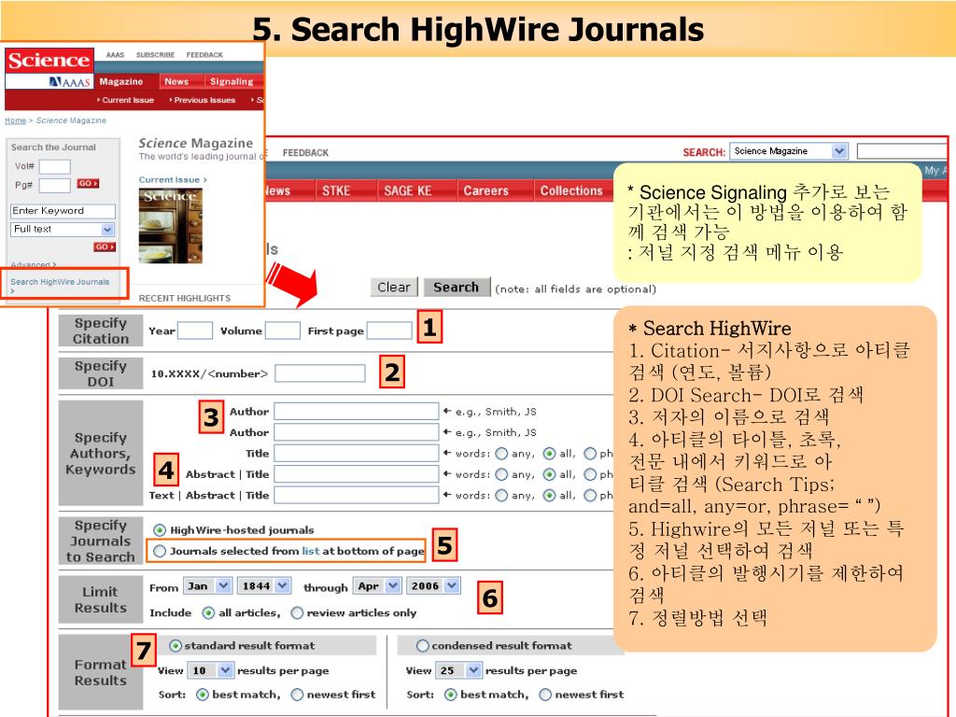Image resolution: width=956 pixels, height=717 pixels.
Task: Open the Collections tab
Action: (x=571, y=190)
